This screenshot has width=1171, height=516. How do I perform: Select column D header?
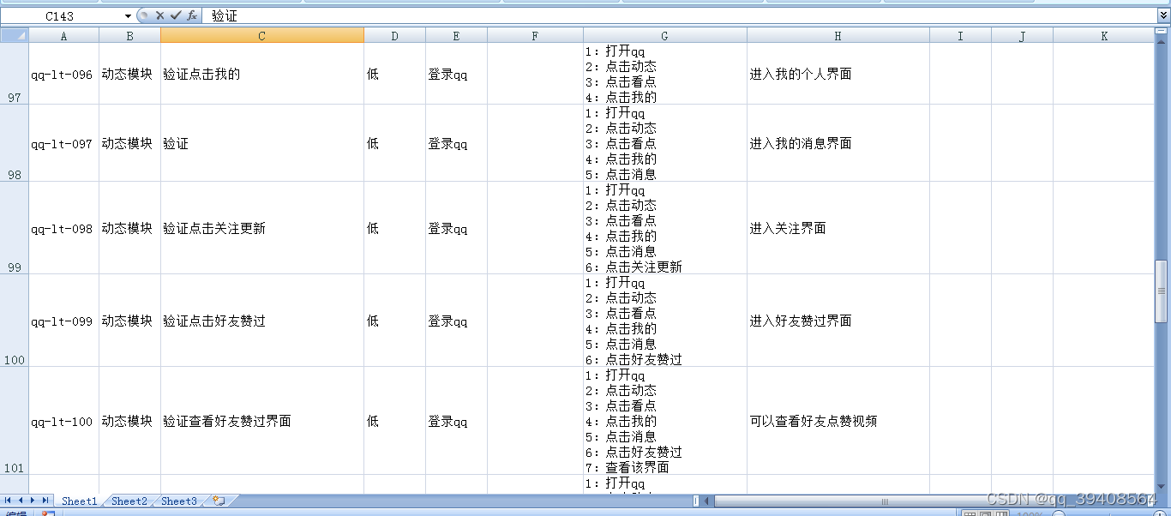(x=394, y=35)
